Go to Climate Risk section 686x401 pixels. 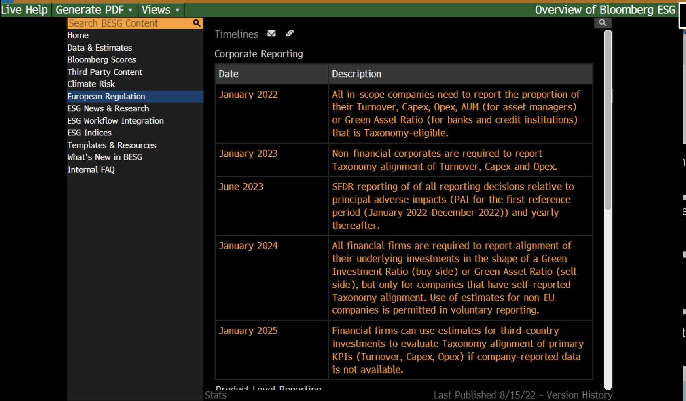click(91, 84)
